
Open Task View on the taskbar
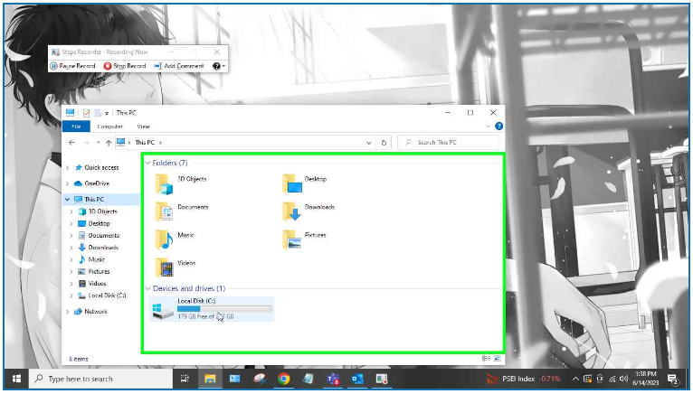click(x=185, y=379)
